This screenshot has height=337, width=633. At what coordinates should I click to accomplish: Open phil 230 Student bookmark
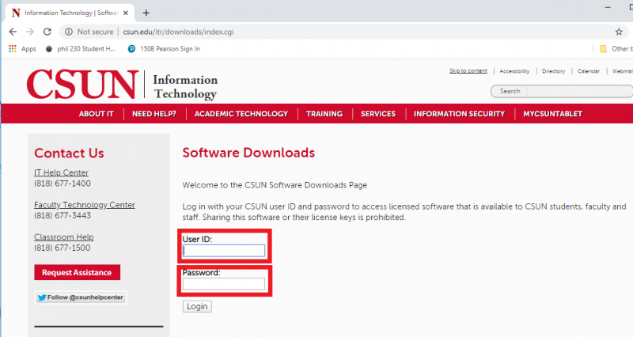(81, 48)
